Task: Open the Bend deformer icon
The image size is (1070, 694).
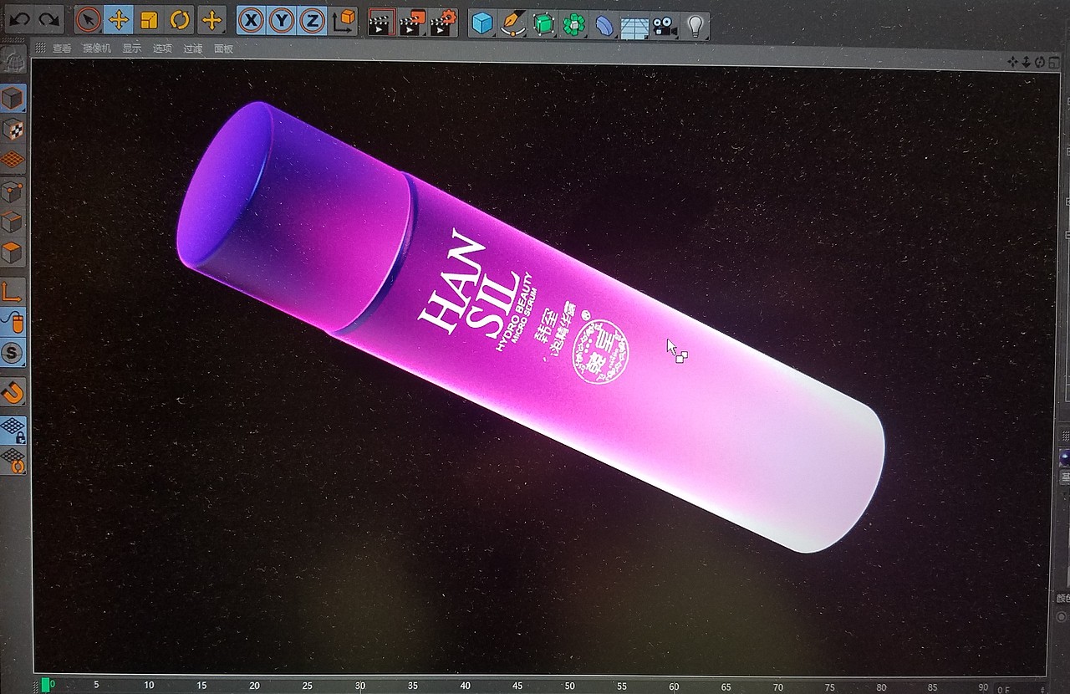Action: pos(604,25)
